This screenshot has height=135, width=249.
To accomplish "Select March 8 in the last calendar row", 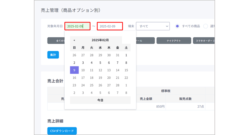I will tap(126, 92).
